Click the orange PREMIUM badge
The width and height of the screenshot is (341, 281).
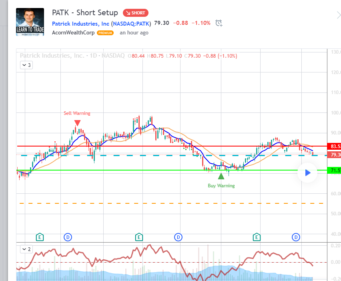coord(105,33)
